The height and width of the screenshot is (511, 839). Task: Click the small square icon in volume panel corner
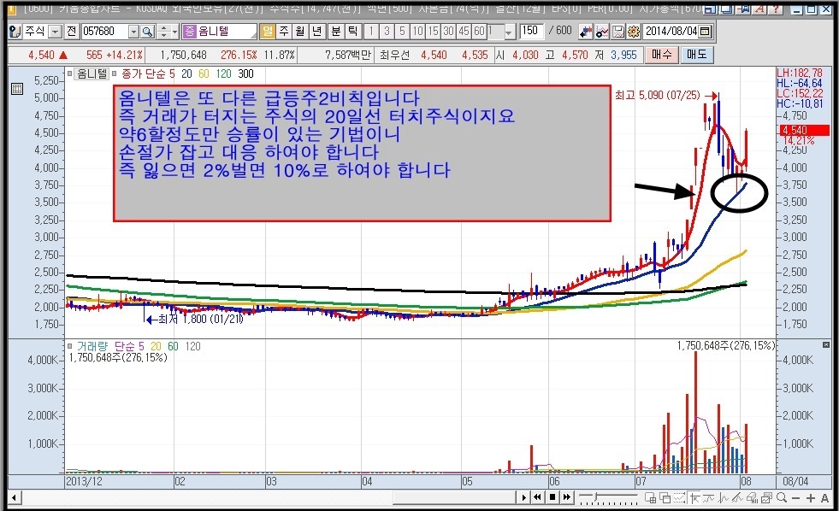tap(825, 345)
